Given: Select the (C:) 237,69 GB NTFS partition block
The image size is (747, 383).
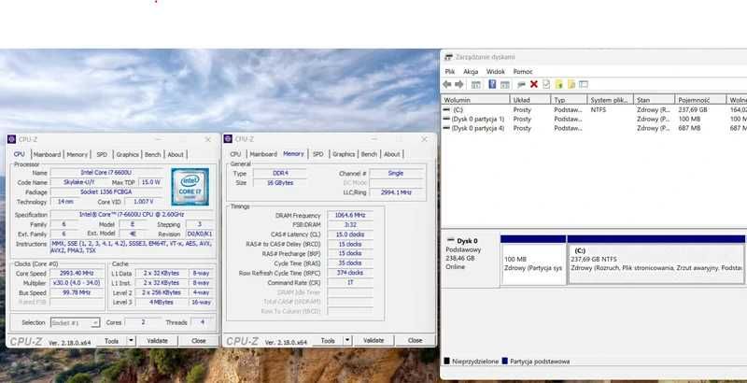Looking at the screenshot, I should 656,260.
